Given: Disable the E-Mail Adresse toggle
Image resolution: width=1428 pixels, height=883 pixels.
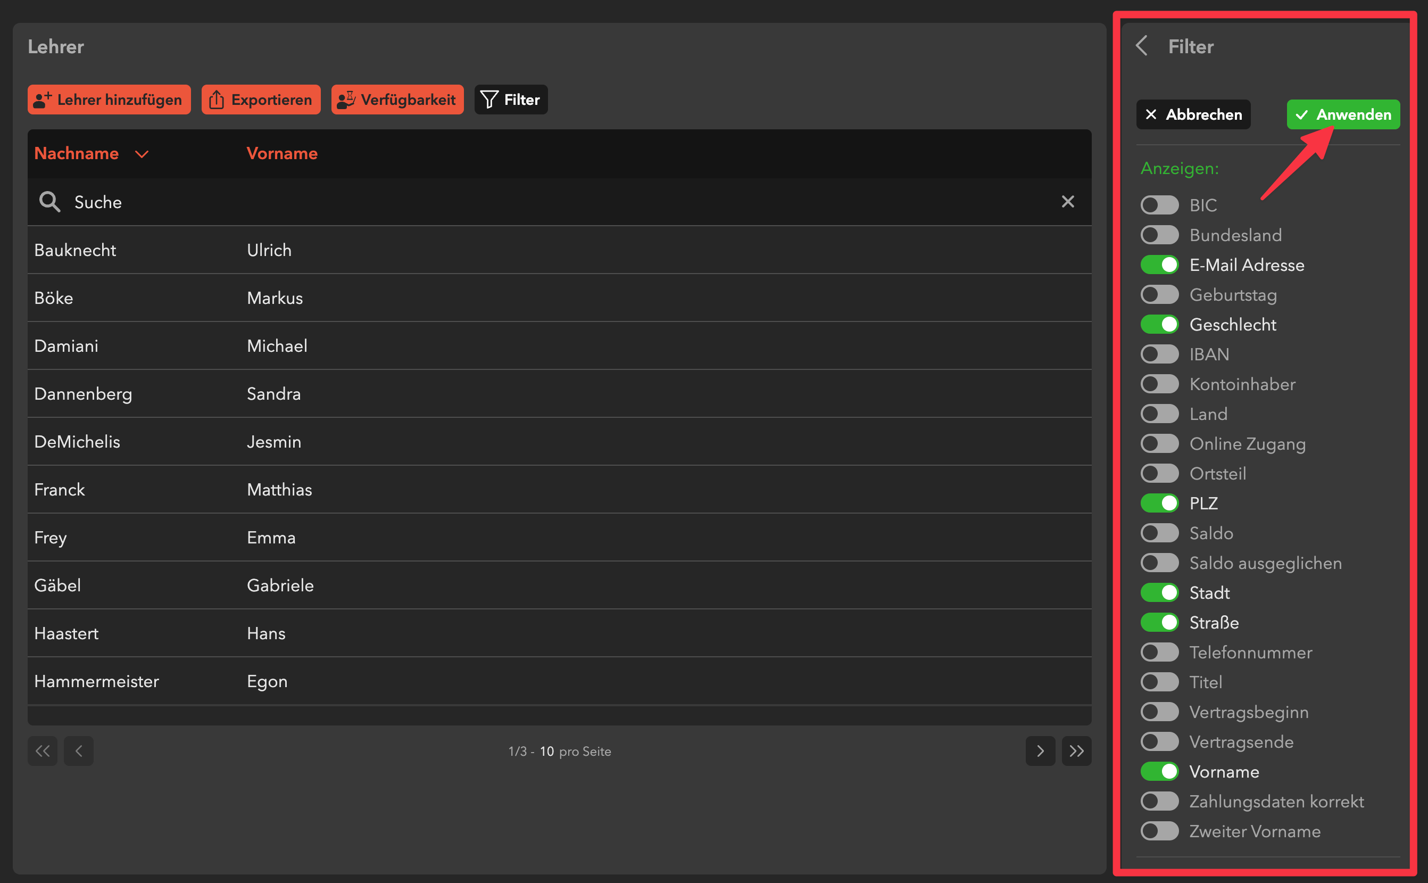Looking at the screenshot, I should (x=1159, y=265).
